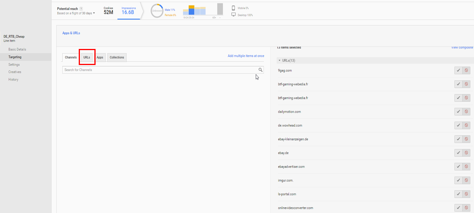
Task: Select the ls-portal.com URL entry
Action: pyautogui.click(x=287, y=194)
